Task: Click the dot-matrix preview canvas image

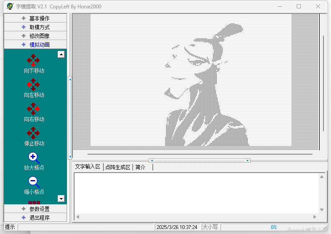Action: point(191,80)
